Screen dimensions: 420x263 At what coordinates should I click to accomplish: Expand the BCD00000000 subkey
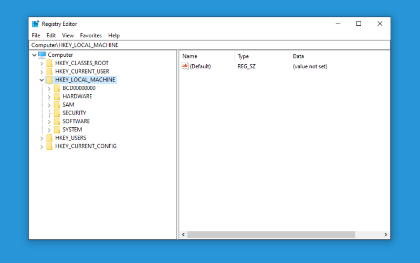(49, 88)
